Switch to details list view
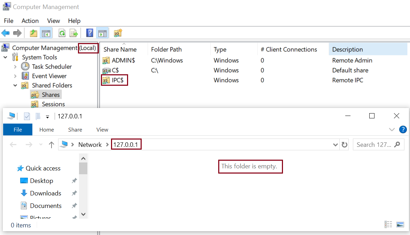Screen dimensions: 410x235 (388, 224)
